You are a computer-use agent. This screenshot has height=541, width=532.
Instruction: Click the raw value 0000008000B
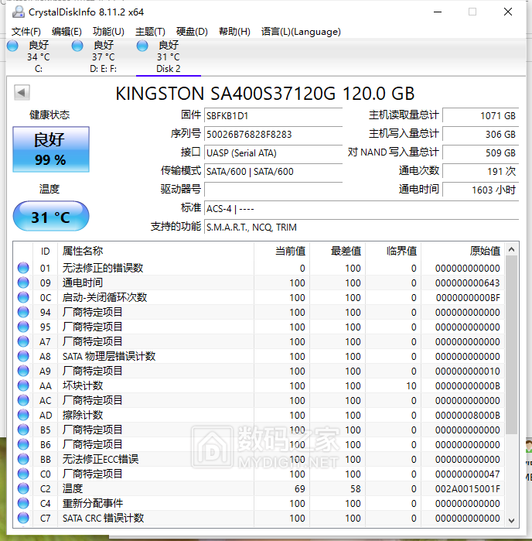468,415
